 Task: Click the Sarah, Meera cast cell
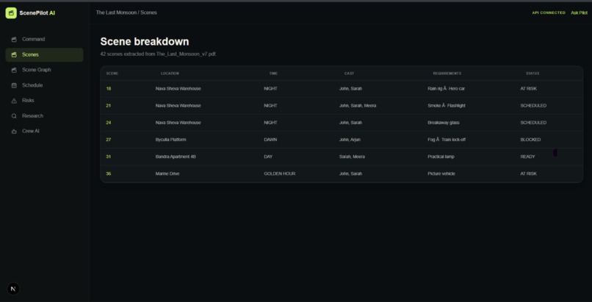tap(352, 157)
